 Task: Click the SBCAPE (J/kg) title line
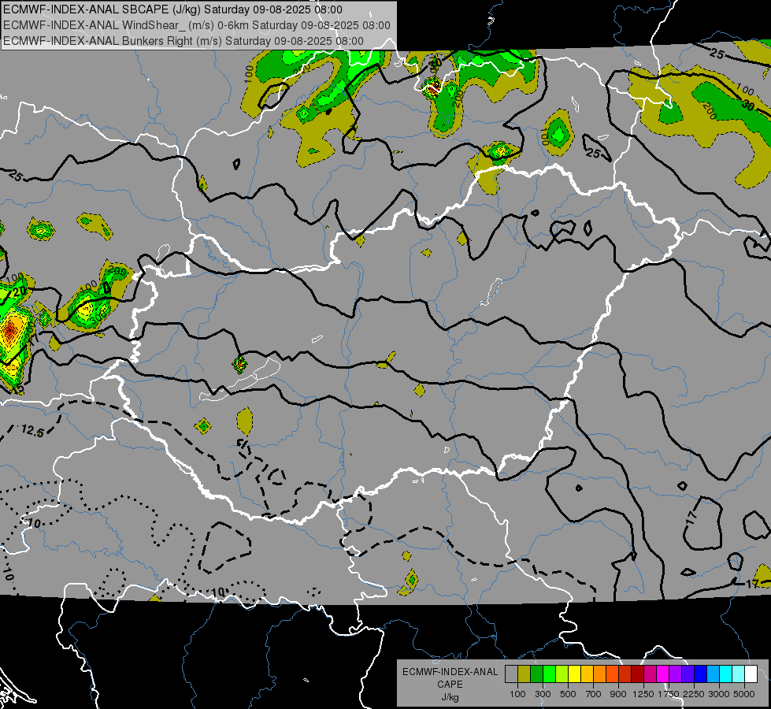[x=172, y=9]
